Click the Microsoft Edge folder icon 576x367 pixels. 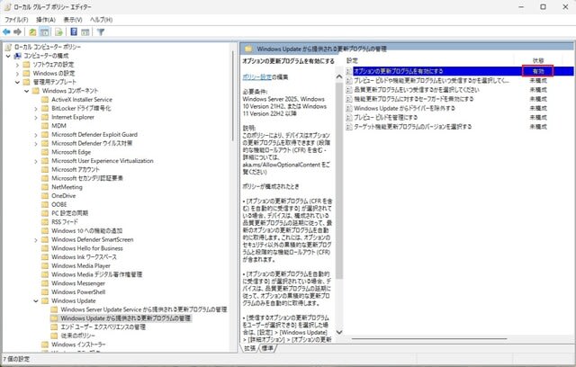pos(45,152)
